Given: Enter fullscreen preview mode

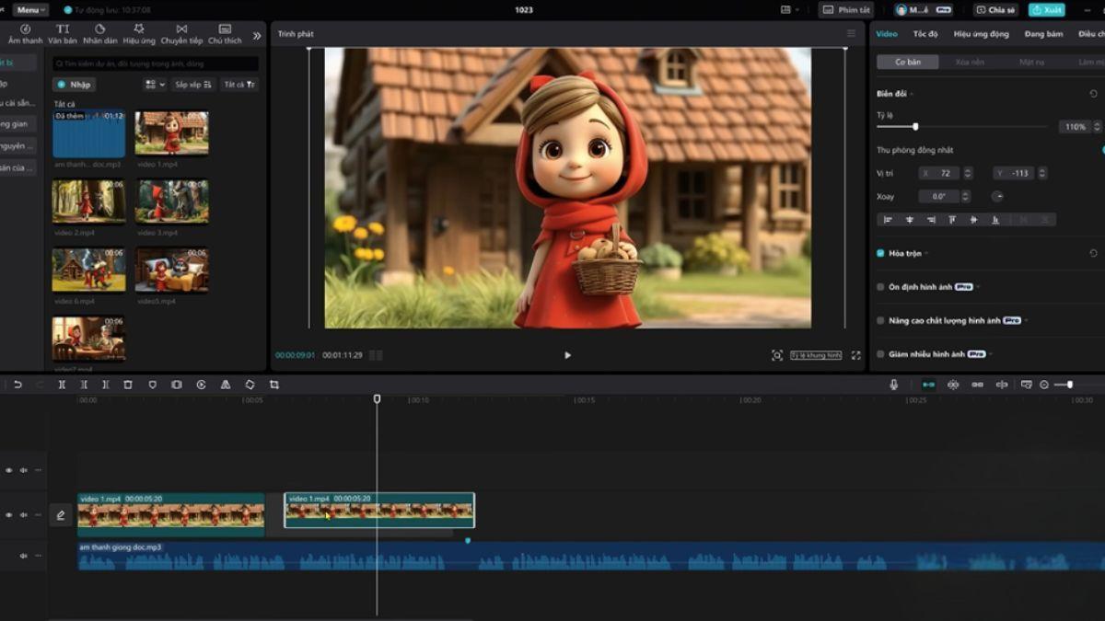Looking at the screenshot, I should [x=855, y=355].
